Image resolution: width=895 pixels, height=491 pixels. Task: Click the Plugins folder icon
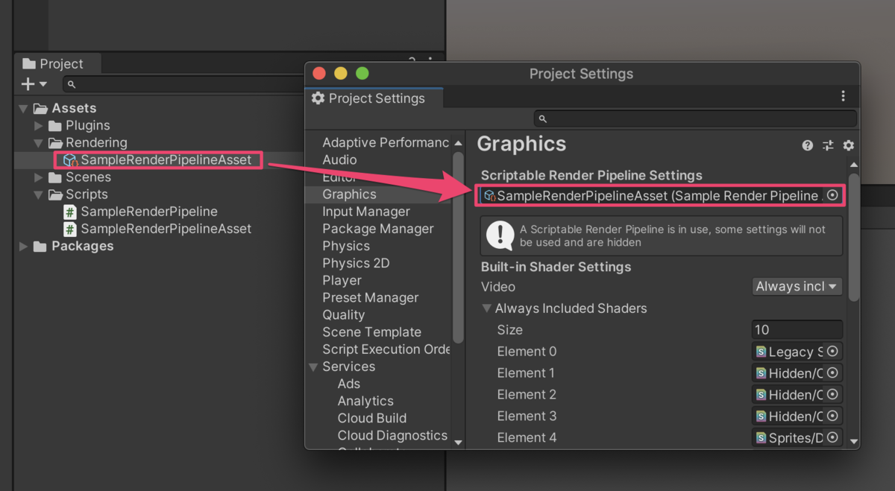pos(55,126)
